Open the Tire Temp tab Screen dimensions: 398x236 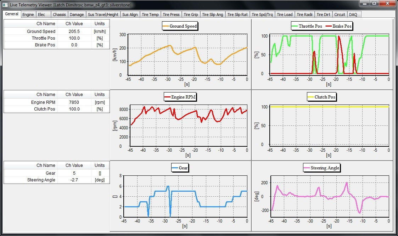pos(150,15)
